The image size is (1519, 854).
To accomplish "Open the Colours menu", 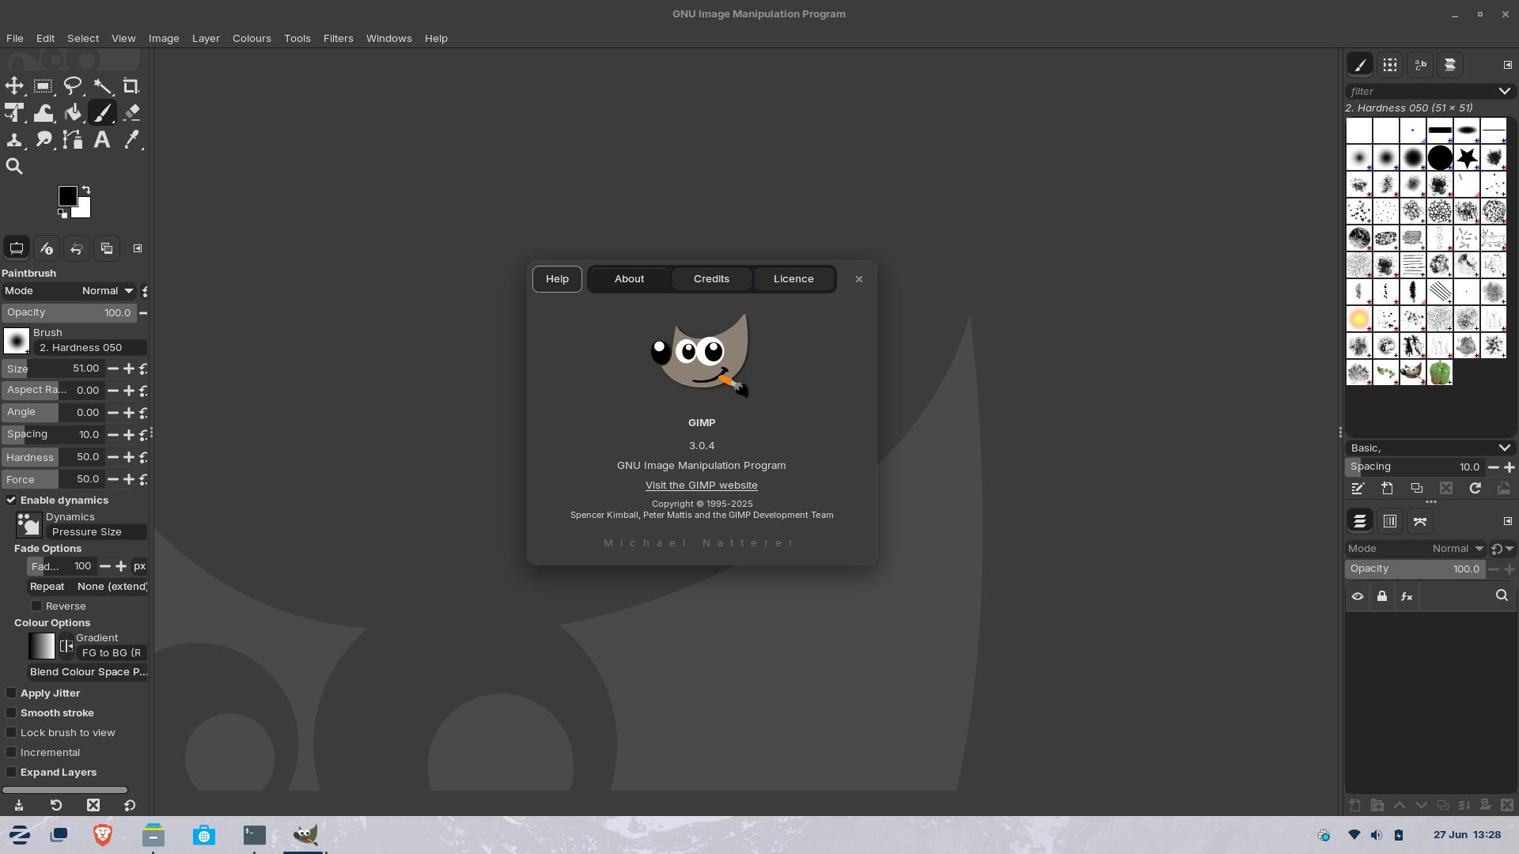I will click(252, 38).
